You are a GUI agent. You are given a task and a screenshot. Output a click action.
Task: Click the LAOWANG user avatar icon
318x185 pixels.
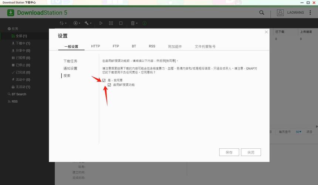click(280, 13)
